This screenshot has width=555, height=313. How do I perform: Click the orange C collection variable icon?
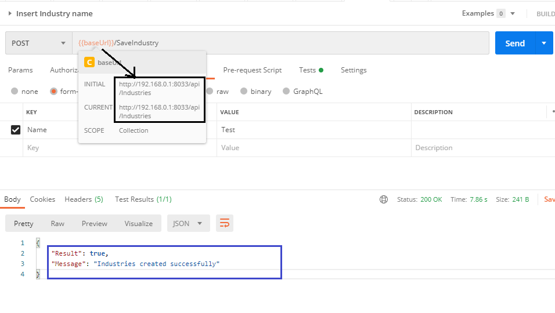click(89, 63)
